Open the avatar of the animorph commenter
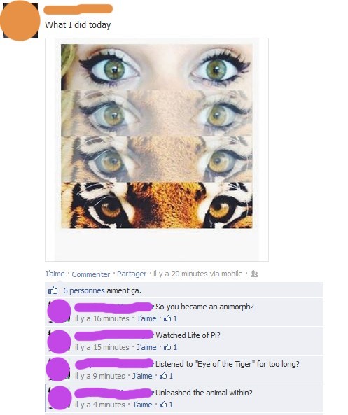The image size is (348, 415). coord(59,311)
